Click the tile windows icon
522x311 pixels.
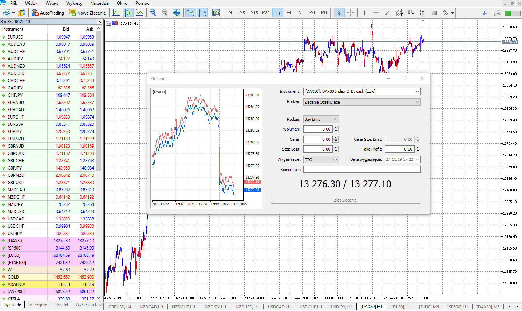pyautogui.click(x=177, y=13)
